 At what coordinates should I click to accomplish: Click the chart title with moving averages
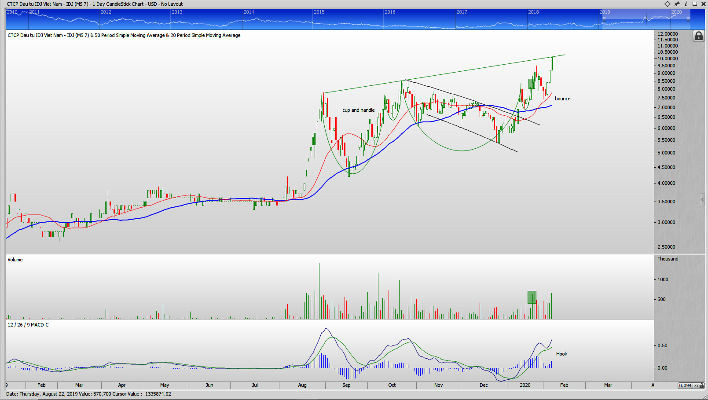click(x=124, y=35)
